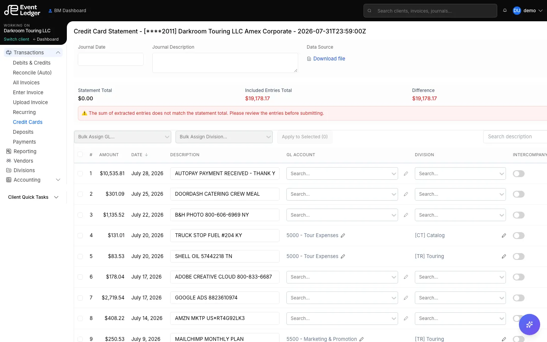
Task: Enable intercompany for TRUCK STOP FUEL row
Action: click(519, 236)
